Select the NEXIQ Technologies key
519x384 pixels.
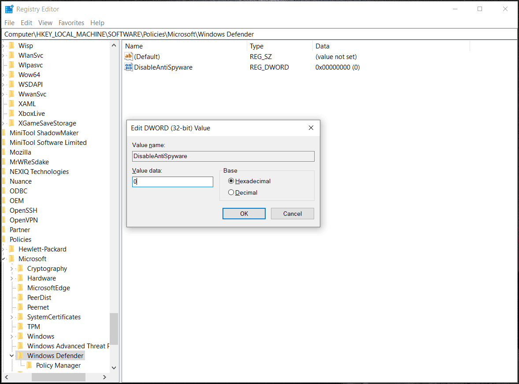pos(39,171)
